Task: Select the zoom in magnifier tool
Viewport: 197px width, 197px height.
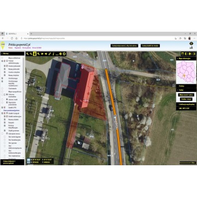Action: tap(27, 54)
